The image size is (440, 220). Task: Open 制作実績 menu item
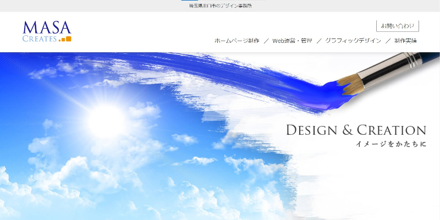tap(405, 41)
